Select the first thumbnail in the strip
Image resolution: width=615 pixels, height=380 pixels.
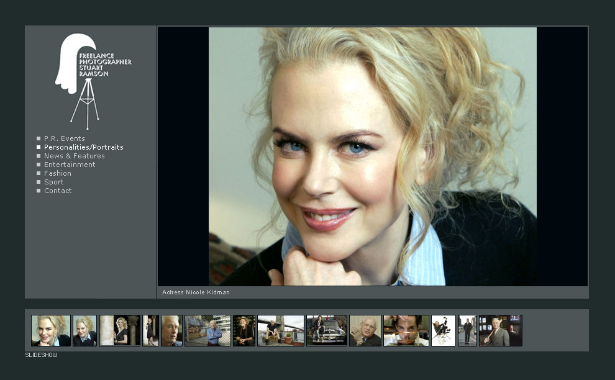pos(51,330)
